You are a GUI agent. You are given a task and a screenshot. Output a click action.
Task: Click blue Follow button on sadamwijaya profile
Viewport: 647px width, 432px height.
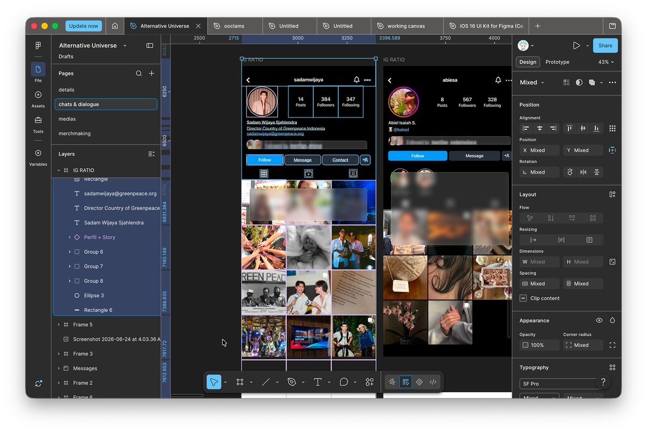(265, 160)
